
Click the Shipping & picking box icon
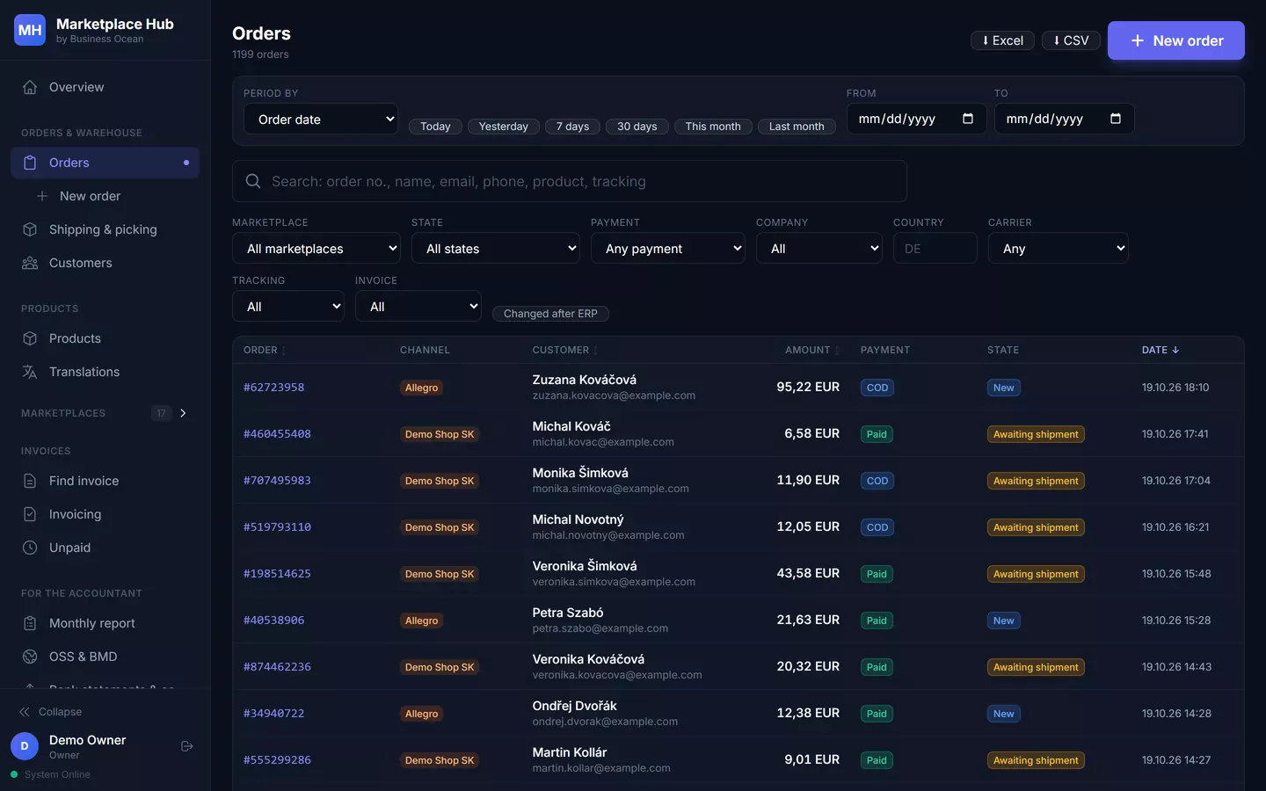point(30,229)
